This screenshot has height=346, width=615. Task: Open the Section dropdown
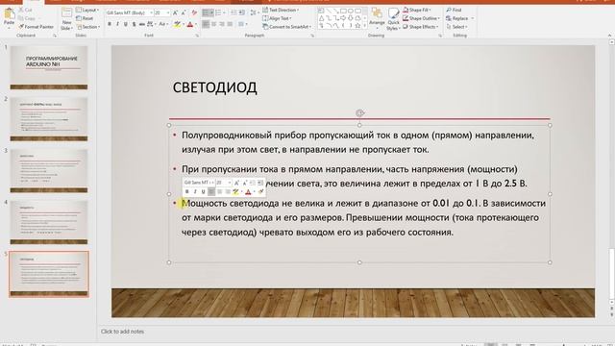point(88,27)
